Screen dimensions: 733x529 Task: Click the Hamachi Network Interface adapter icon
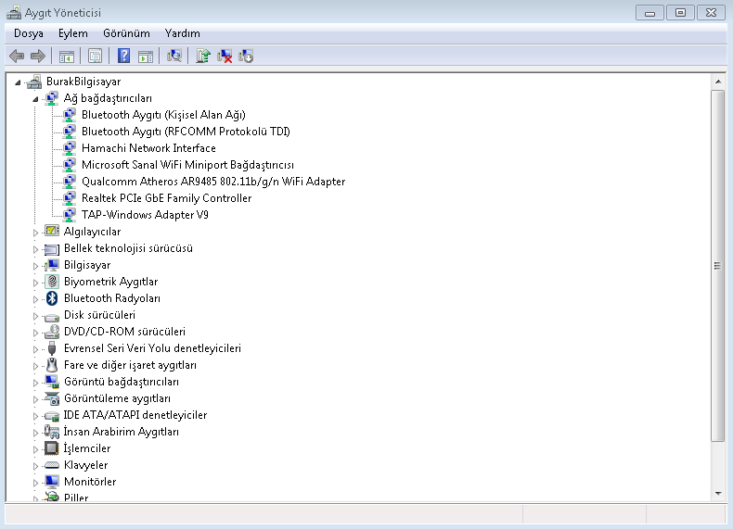click(x=70, y=148)
